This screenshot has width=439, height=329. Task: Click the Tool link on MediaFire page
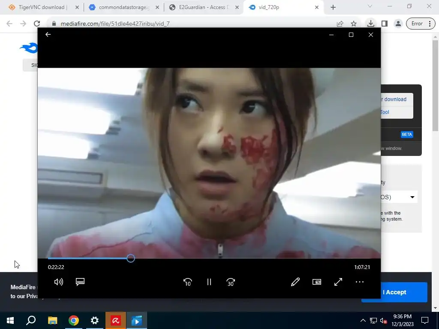[x=385, y=112]
